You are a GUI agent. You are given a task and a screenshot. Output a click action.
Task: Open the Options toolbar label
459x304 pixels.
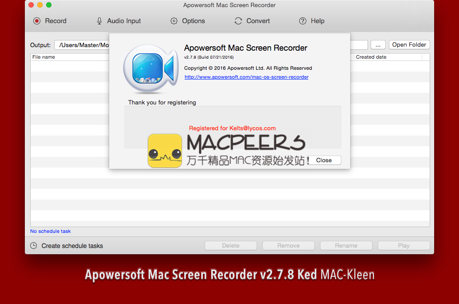pos(194,21)
